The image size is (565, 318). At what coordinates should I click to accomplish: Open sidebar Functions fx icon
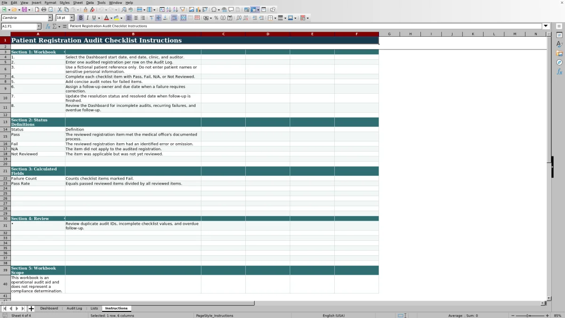click(559, 72)
